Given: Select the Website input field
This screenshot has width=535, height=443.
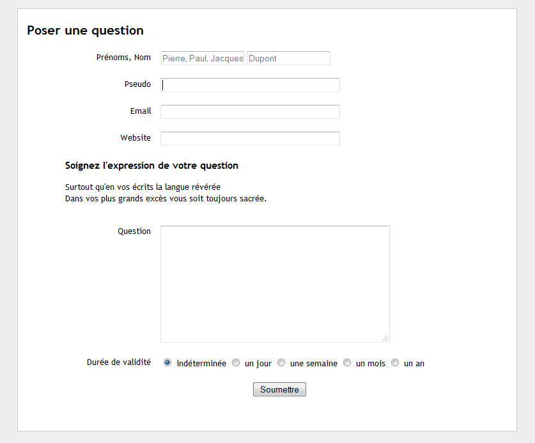Looking at the screenshot, I should [250, 139].
